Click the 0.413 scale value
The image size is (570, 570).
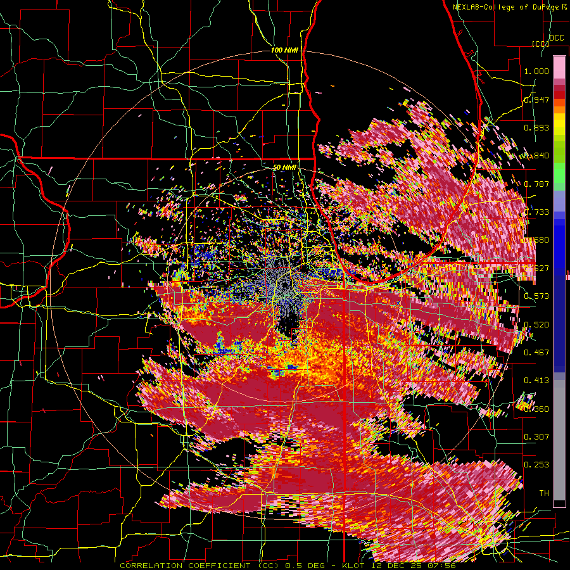click(536, 381)
